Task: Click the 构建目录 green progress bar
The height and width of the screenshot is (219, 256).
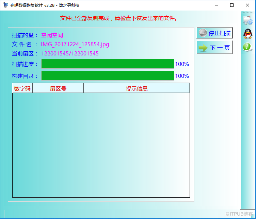Action: (x=108, y=75)
